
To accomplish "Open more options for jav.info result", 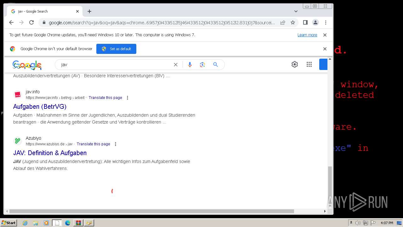I will click(x=128, y=98).
